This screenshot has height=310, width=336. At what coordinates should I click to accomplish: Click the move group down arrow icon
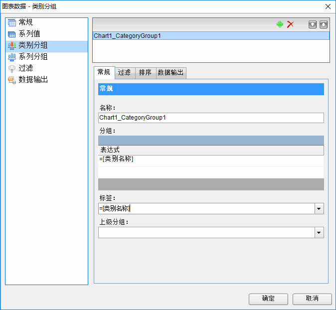point(324,24)
